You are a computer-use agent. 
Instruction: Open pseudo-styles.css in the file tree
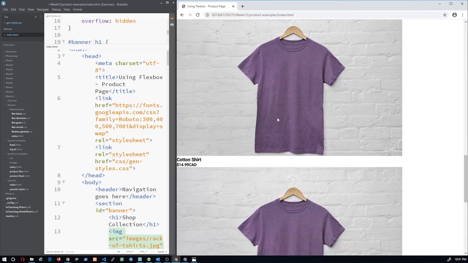(19, 189)
